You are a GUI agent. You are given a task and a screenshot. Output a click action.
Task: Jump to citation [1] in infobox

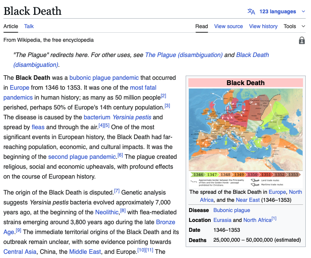tap(274, 218)
